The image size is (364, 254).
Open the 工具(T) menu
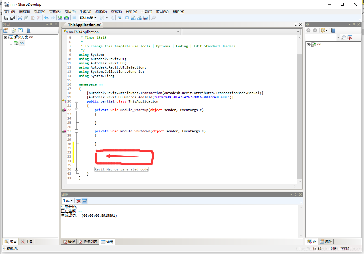[147, 12]
